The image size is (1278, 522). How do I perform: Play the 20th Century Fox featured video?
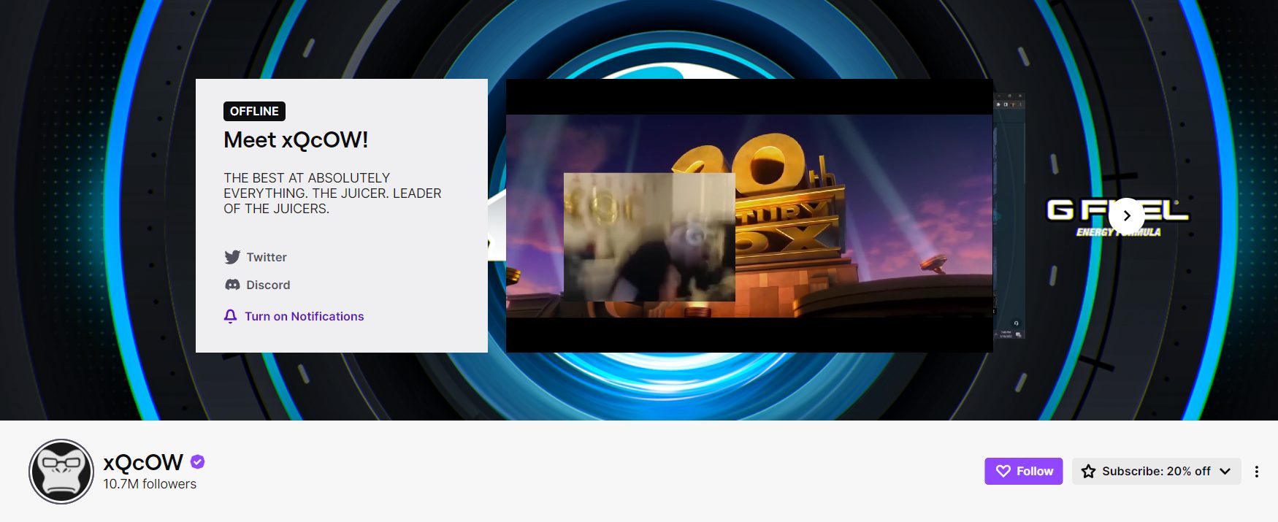point(749,215)
